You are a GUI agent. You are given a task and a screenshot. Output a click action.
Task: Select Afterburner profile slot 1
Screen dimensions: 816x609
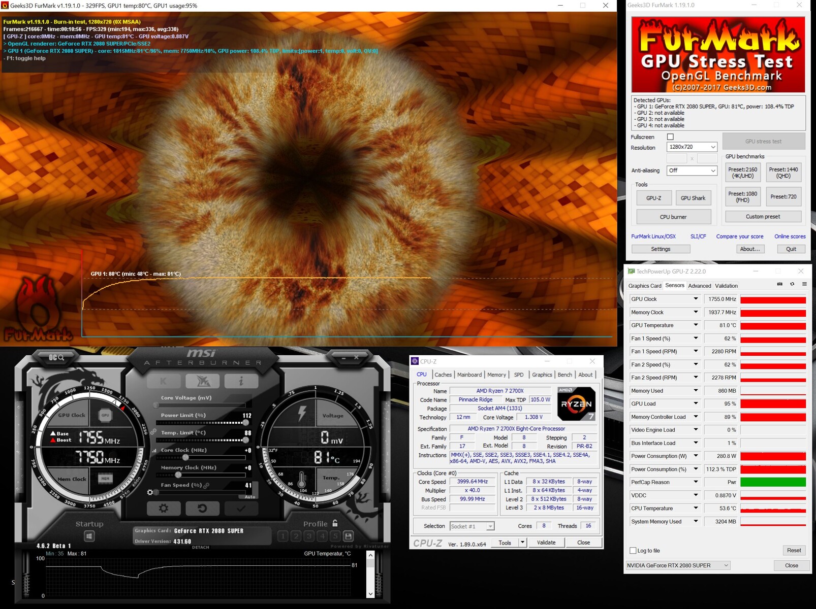pyautogui.click(x=283, y=536)
